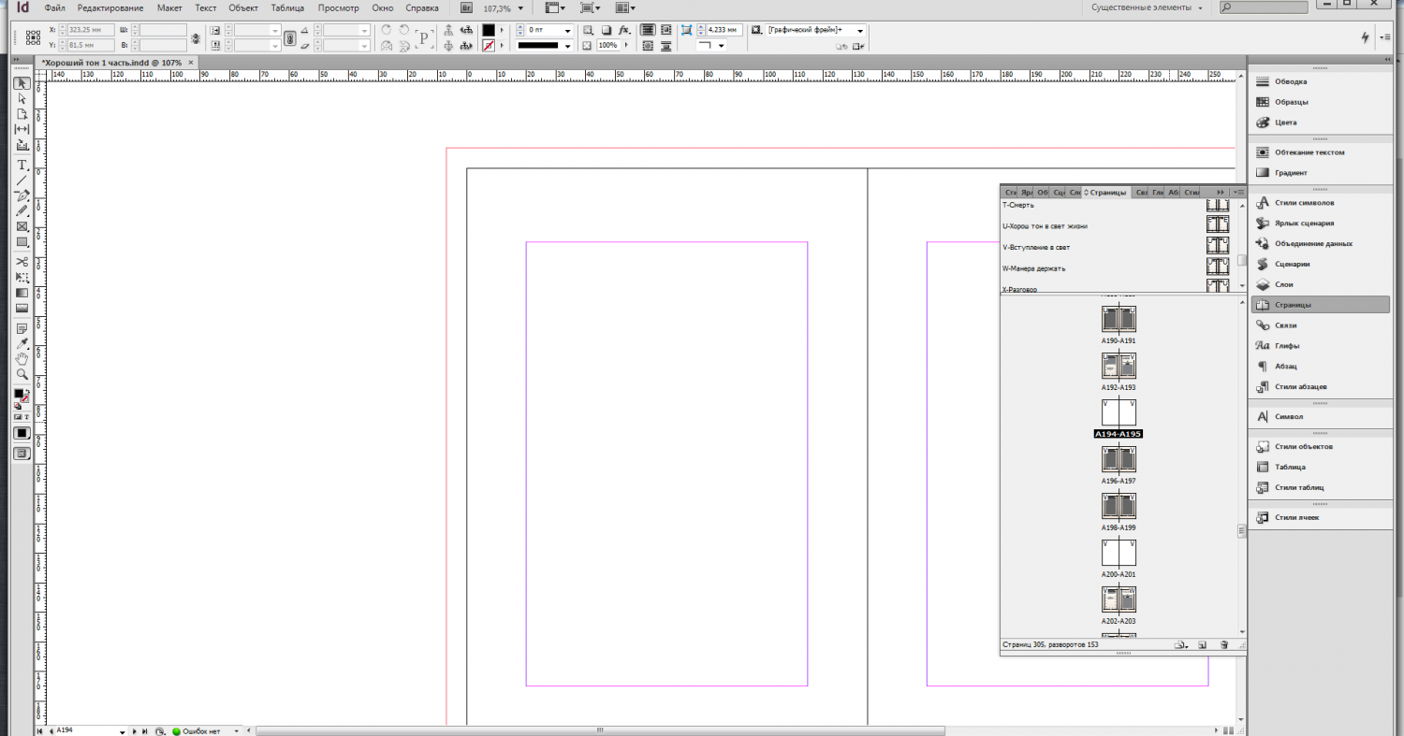Screen dimensions: 1404x736
Task: Select the Gradient Swatch tool
Action: 22,293
